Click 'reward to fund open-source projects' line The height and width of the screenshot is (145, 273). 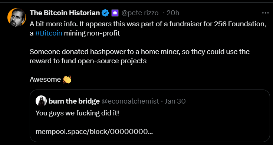[88, 61]
